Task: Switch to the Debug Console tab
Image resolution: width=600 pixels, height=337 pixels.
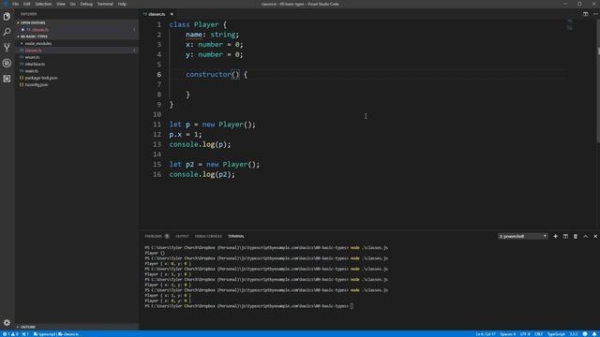Action: click(x=208, y=237)
